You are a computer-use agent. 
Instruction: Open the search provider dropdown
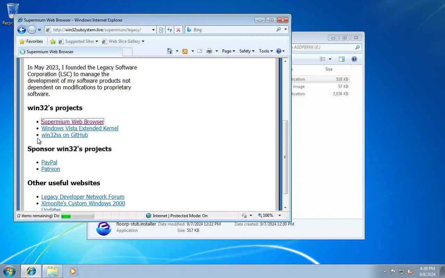(x=285, y=30)
